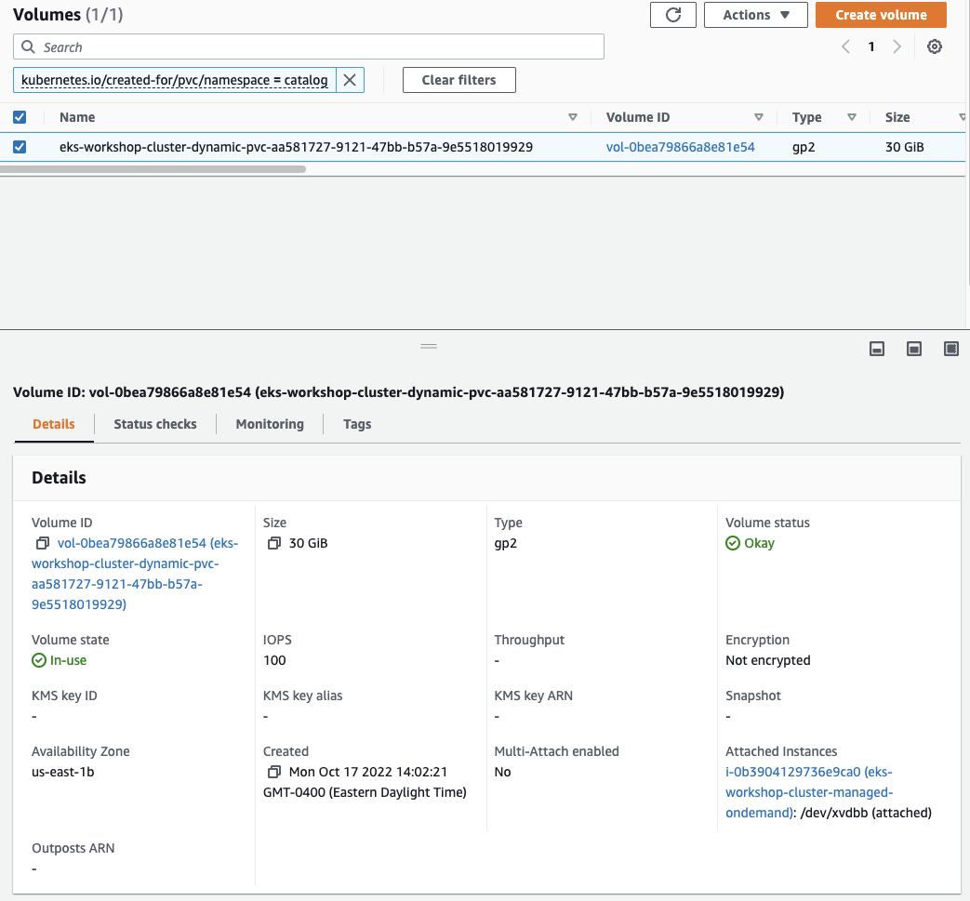Copy the Created timestamp
The image size is (970, 901).
(x=272, y=772)
